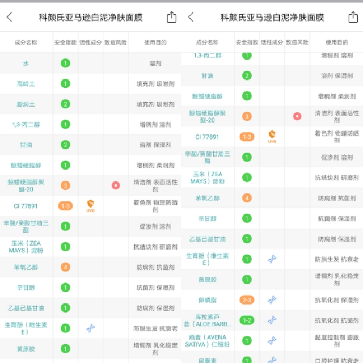The image size is (363, 363).
Task: Tap DNA active icon in 燕麦 row
Action: click(272, 340)
